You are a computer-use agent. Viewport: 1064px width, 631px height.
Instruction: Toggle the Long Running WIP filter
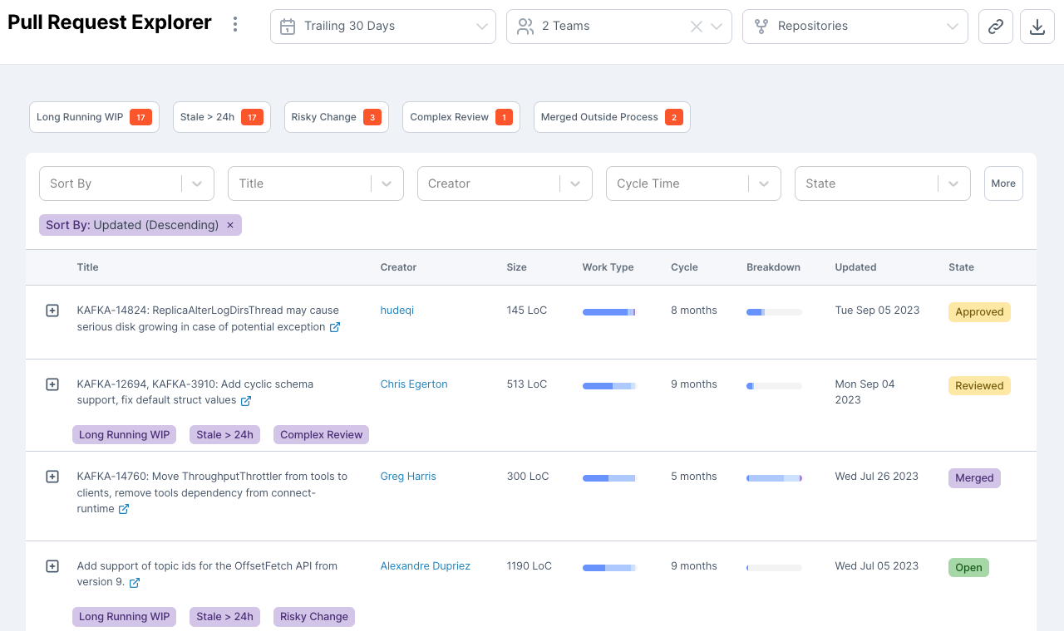coord(91,117)
